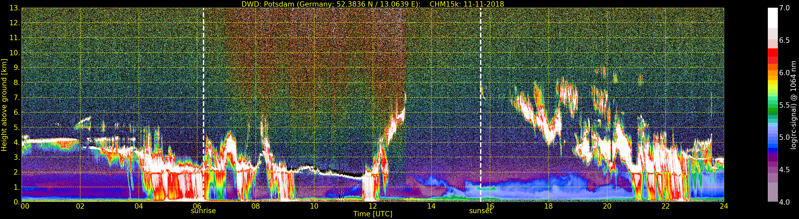Click the colorbar tick label '4.0'
This screenshot has height=219, width=799.
pos(784,202)
